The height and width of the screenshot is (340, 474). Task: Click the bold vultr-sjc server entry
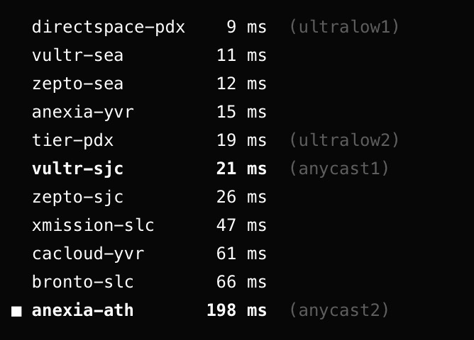point(77,169)
